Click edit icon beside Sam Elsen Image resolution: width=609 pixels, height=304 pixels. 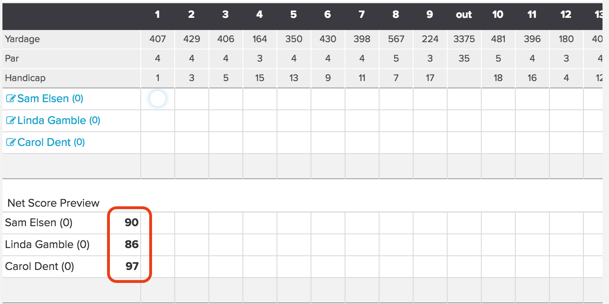(11, 98)
